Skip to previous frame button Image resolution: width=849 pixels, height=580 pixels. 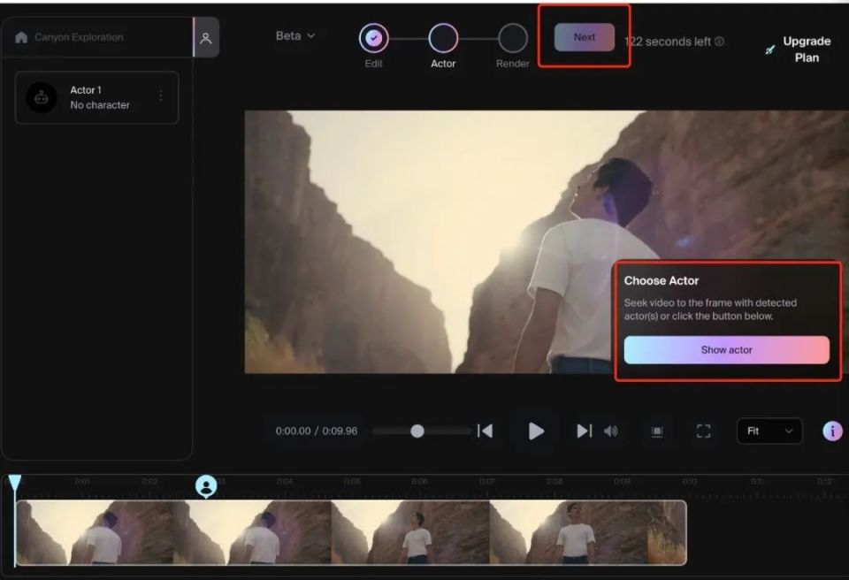click(486, 431)
